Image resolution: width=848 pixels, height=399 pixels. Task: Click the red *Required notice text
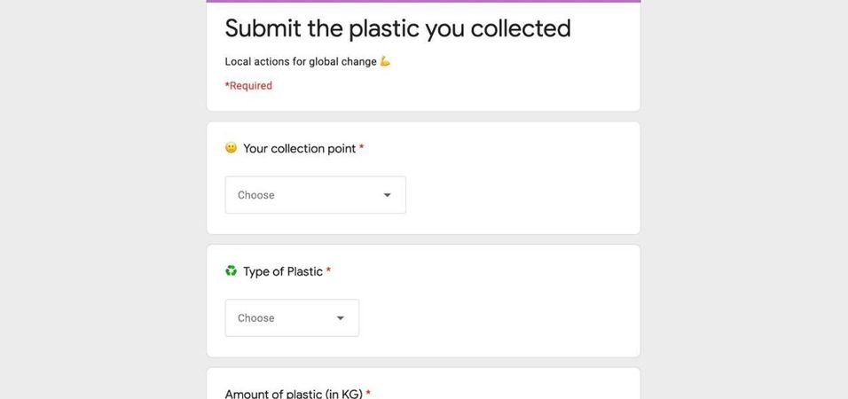click(248, 85)
